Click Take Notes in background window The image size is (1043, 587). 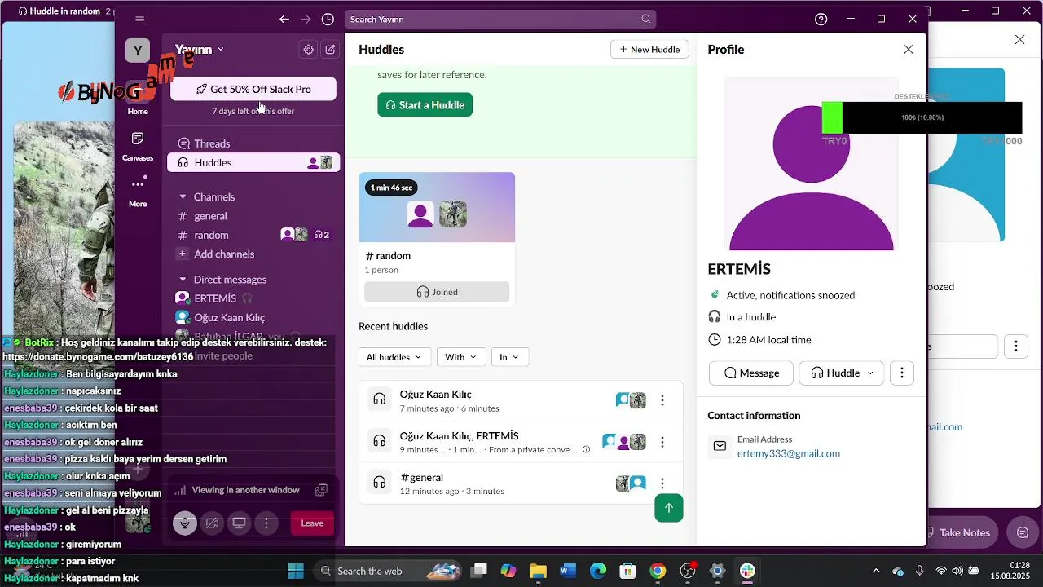(958, 532)
